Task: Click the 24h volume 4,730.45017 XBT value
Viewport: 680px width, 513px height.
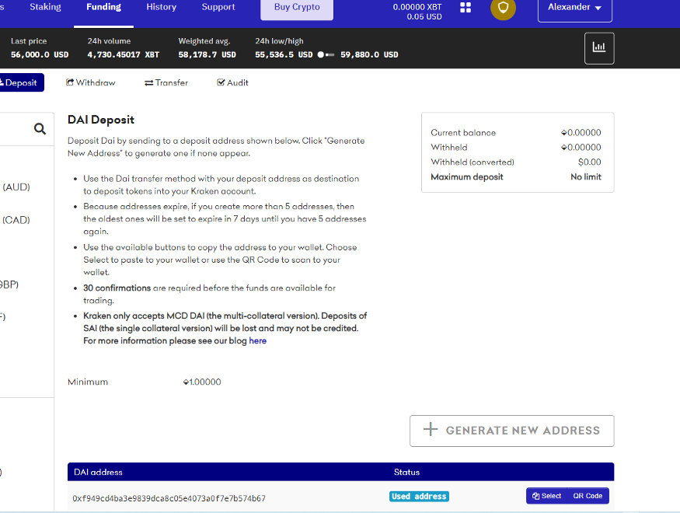Action: 123,54
